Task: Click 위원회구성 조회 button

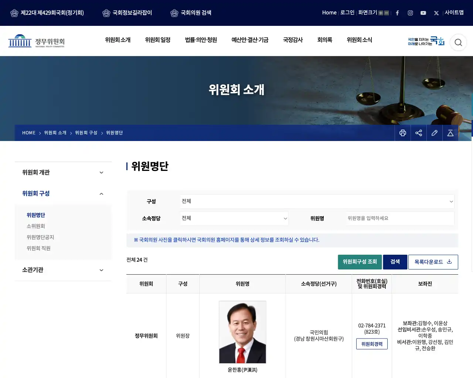Action: tap(360, 262)
